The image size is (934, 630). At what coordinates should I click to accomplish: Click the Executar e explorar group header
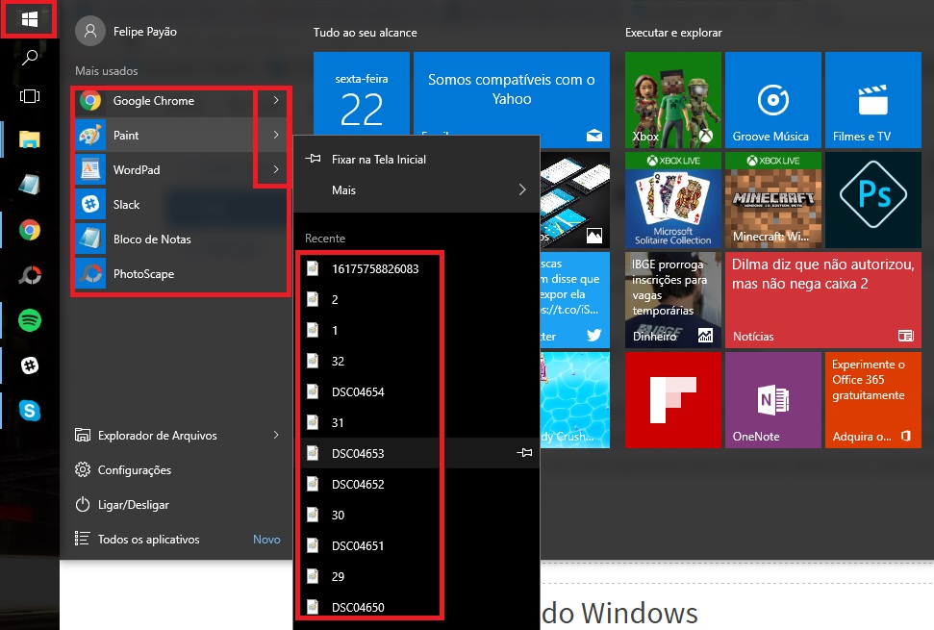point(673,33)
